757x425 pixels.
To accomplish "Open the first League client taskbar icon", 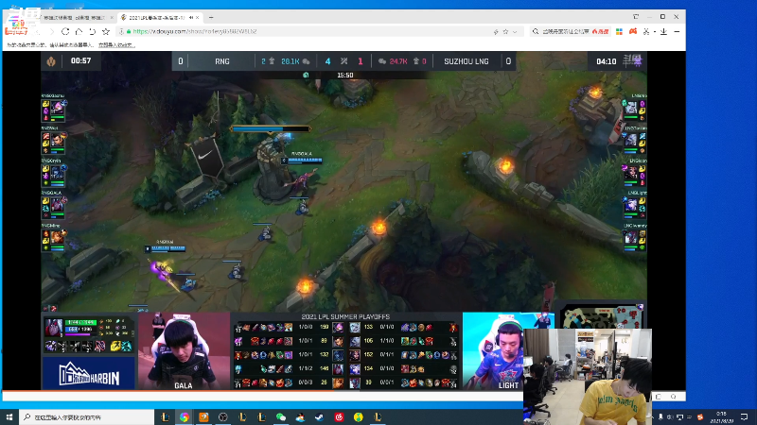I will point(165,416).
